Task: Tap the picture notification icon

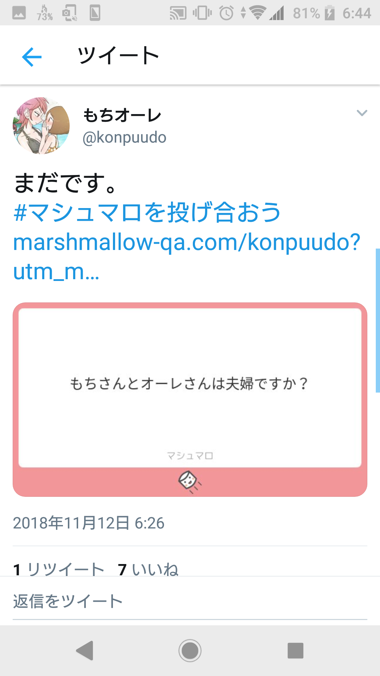Action: tap(19, 13)
